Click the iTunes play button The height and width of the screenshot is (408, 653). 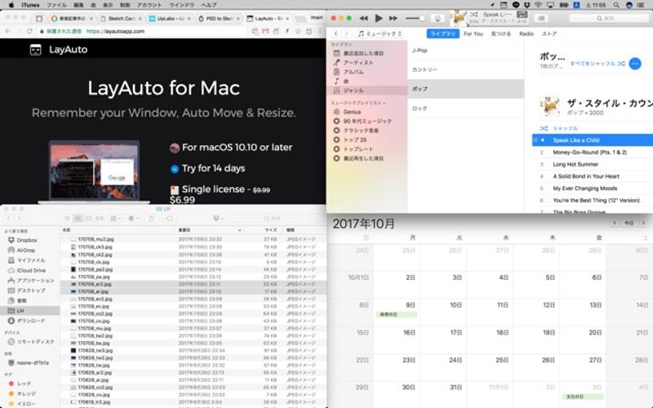click(379, 18)
